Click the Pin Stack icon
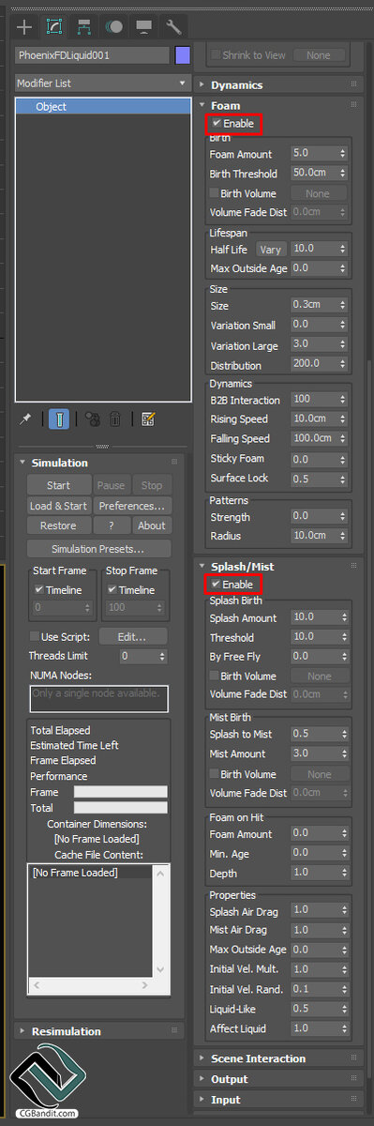The image size is (374, 1126). click(26, 419)
